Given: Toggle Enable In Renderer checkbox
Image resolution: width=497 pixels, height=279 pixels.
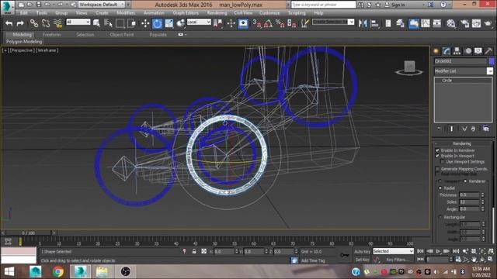Looking at the screenshot, I should (x=437, y=150).
